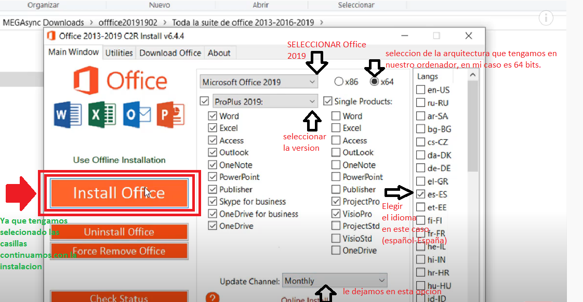The height and width of the screenshot is (302, 583).
Task: Uncheck Word in ProPlus list
Action: (x=213, y=116)
